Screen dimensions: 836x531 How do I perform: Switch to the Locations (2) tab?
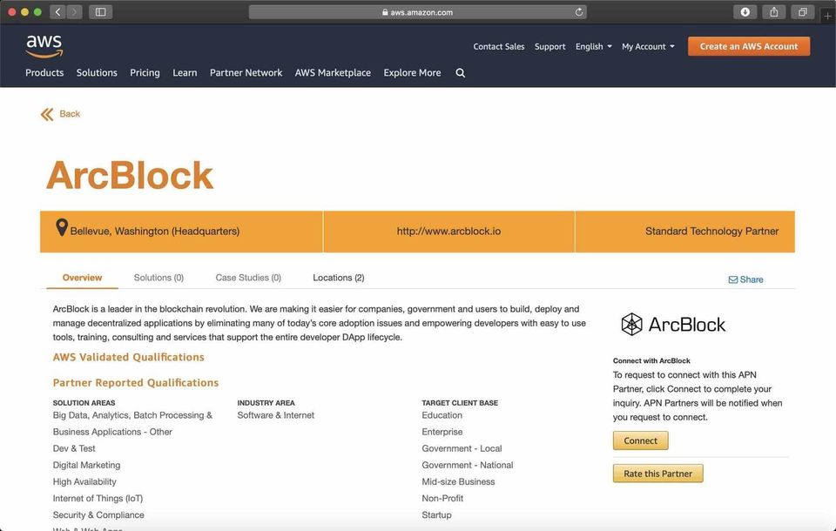tap(338, 278)
